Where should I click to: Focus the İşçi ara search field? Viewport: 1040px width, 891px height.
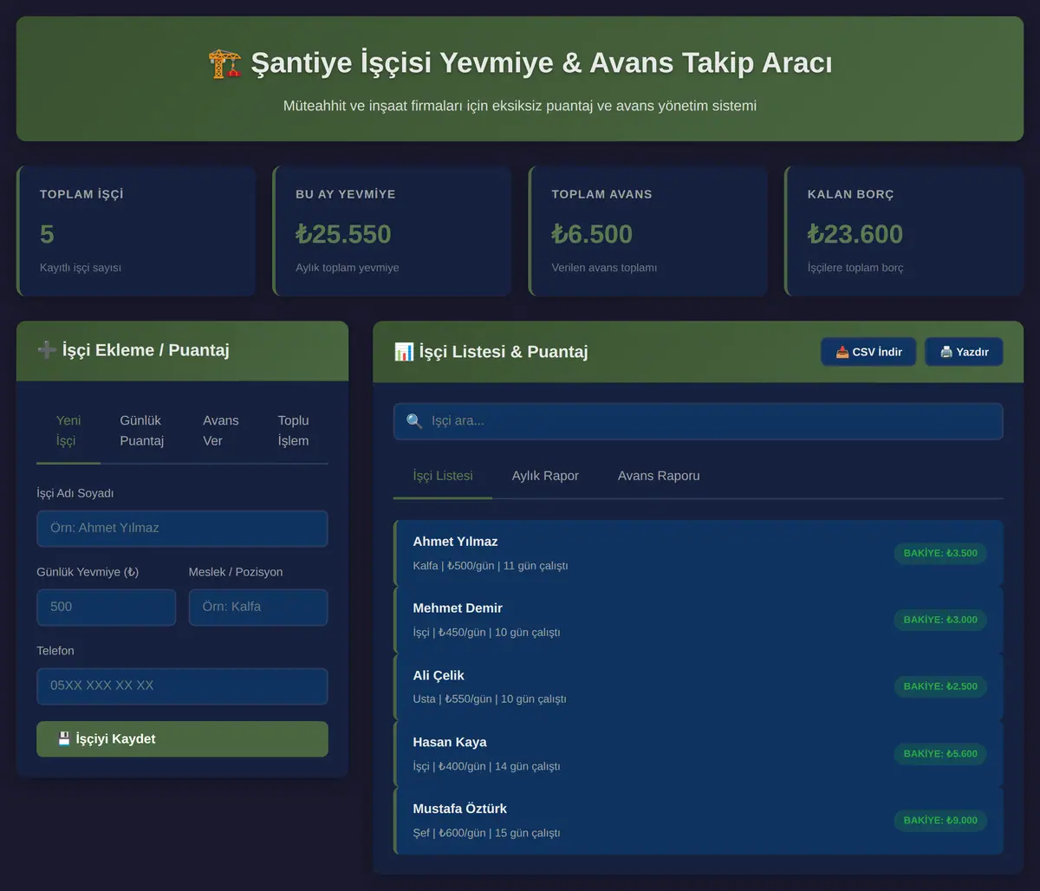pos(699,421)
